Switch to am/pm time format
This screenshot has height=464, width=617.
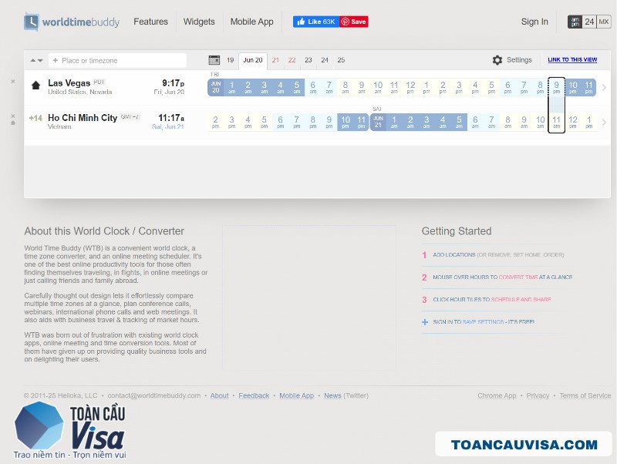click(x=575, y=22)
